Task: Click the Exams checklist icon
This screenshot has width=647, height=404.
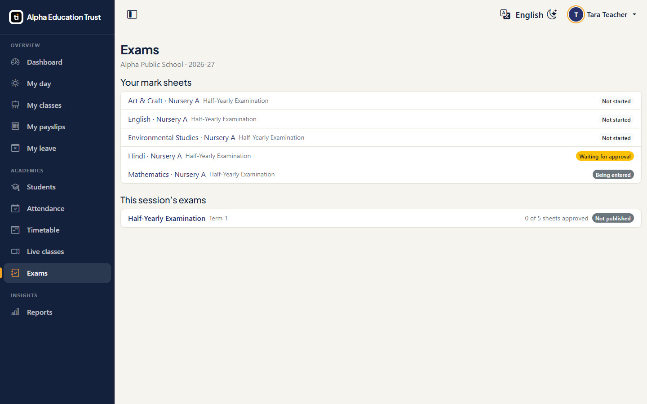Action: pos(15,273)
